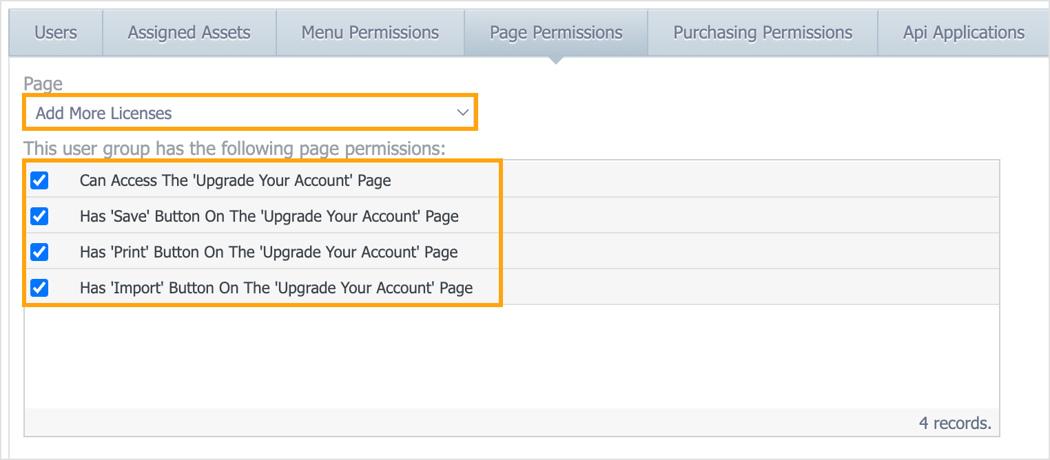Viewport: 1050px width, 460px height.
Task: Select the "Has 'Save' Button" permission row text
Action: 269,216
